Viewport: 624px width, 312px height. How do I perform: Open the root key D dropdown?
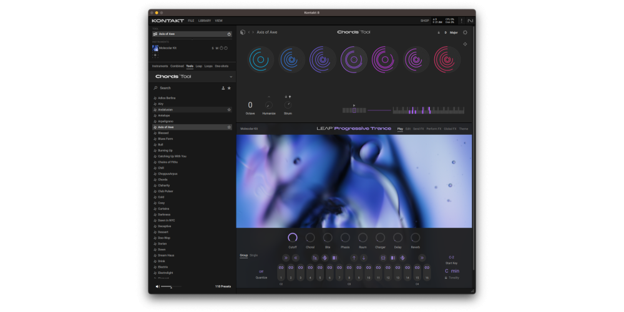click(446, 32)
